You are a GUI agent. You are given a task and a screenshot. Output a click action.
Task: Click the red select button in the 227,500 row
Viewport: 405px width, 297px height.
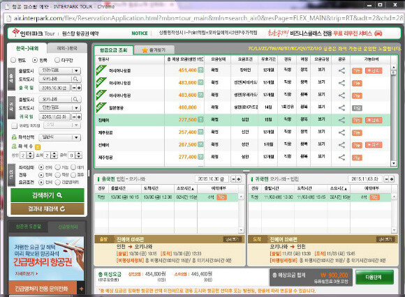coord(374,120)
